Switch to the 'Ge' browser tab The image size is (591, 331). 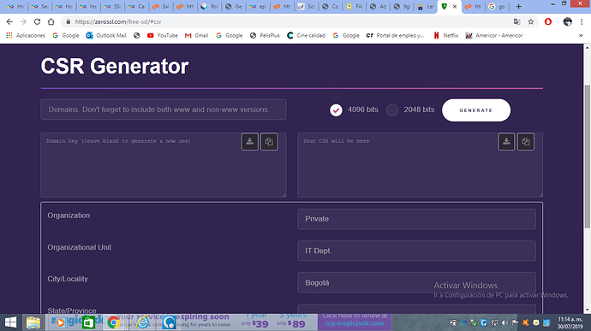233,6
